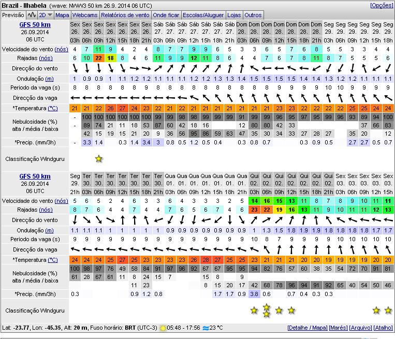Screen dimensions: 395x339
Task: Click yellow gust cell 18 for Sex 12h
Action: [110, 58]
